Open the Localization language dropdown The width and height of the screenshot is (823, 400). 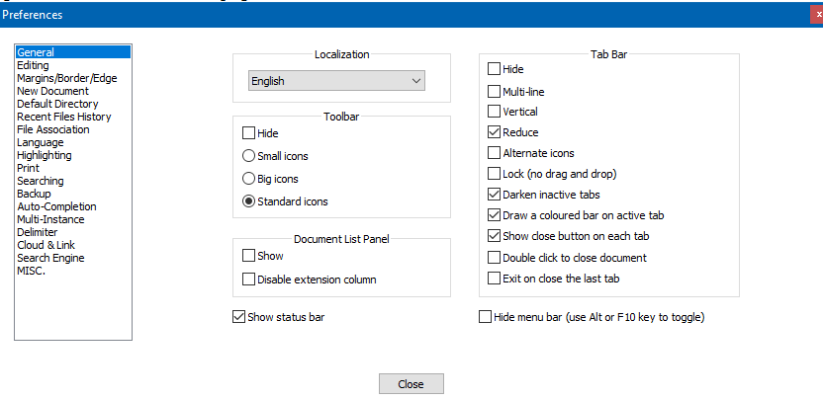point(336,81)
